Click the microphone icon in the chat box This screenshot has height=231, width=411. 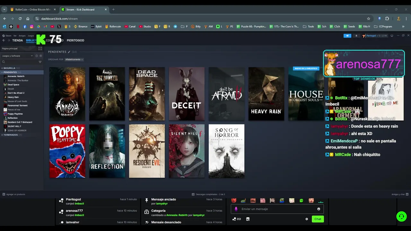(x=236, y=209)
